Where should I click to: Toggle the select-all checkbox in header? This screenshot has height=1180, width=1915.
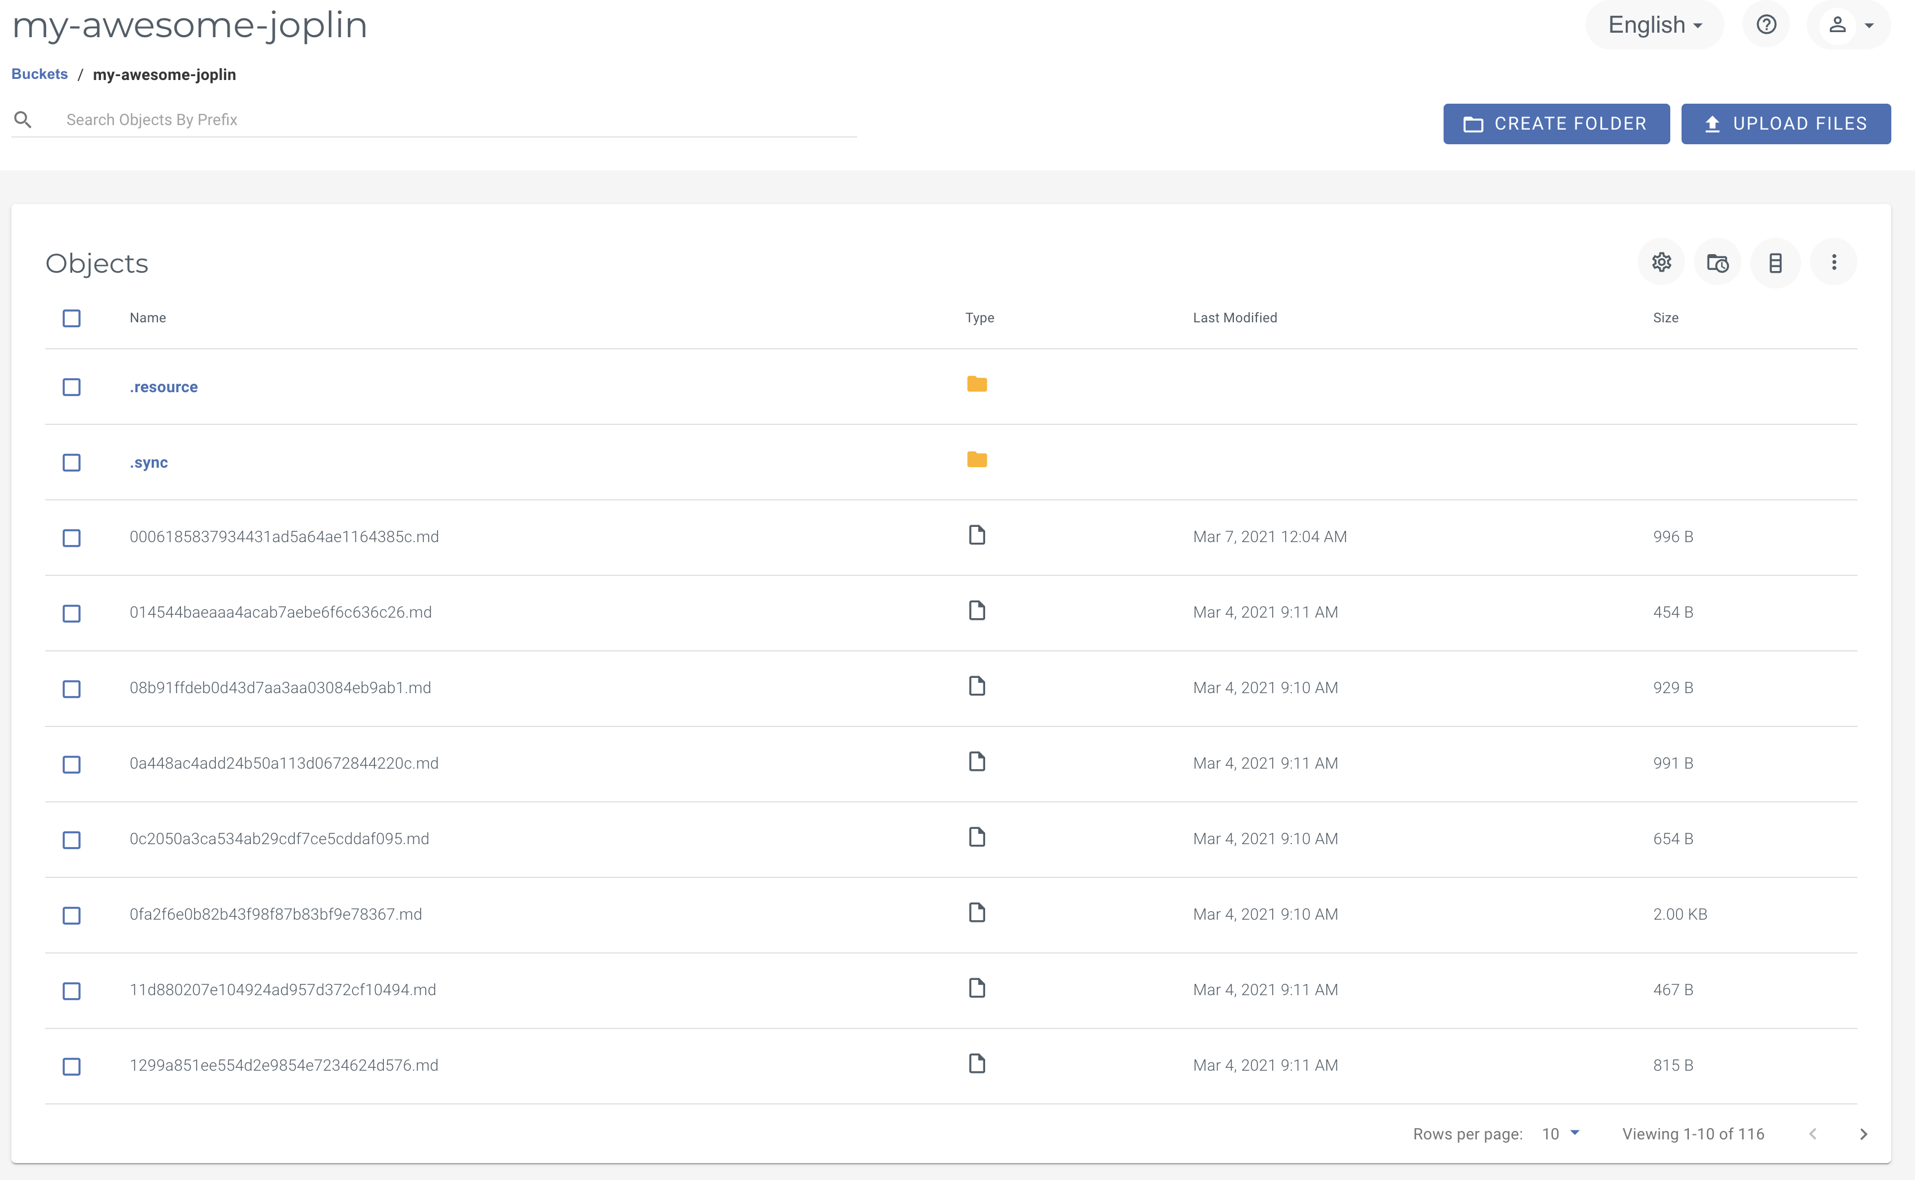point(71,318)
